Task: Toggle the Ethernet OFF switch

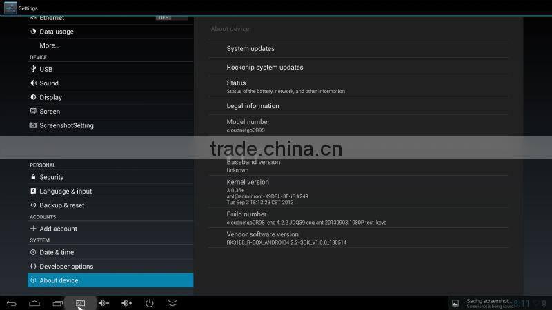Action: tap(171, 18)
